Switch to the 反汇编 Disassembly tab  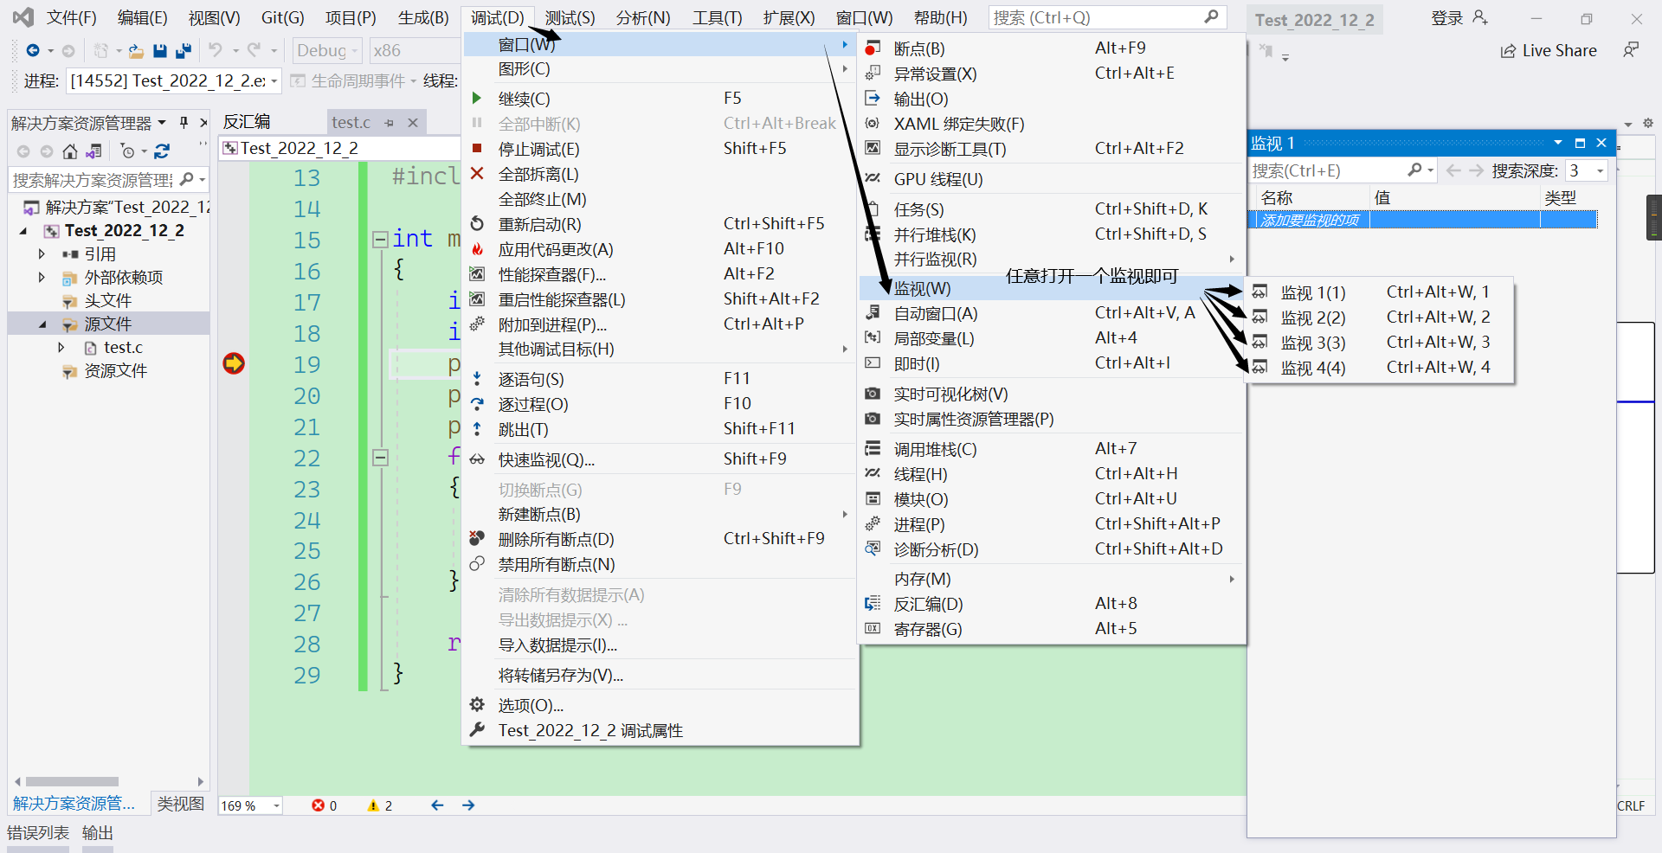click(248, 122)
